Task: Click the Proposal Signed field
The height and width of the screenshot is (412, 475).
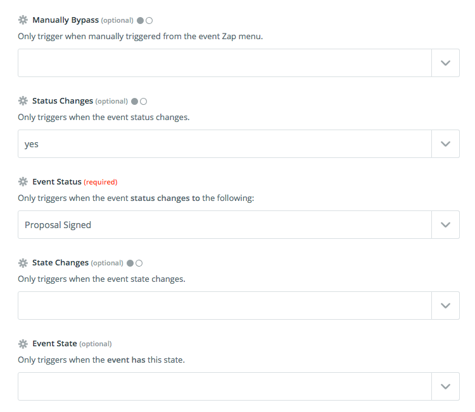Action: click(225, 224)
